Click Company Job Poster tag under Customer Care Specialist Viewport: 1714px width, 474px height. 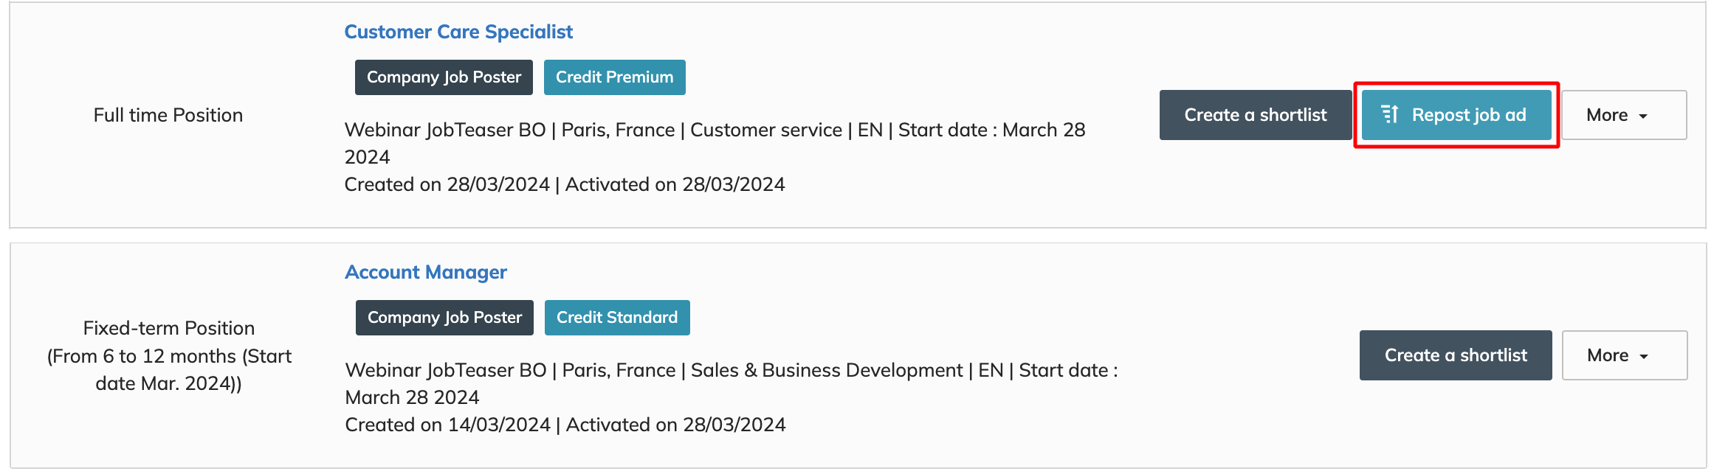[444, 77]
